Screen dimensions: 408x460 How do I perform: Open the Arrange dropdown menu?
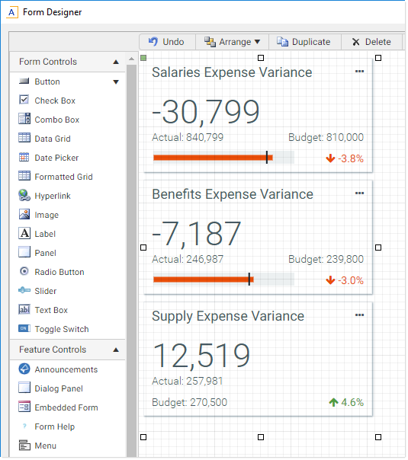click(x=232, y=42)
